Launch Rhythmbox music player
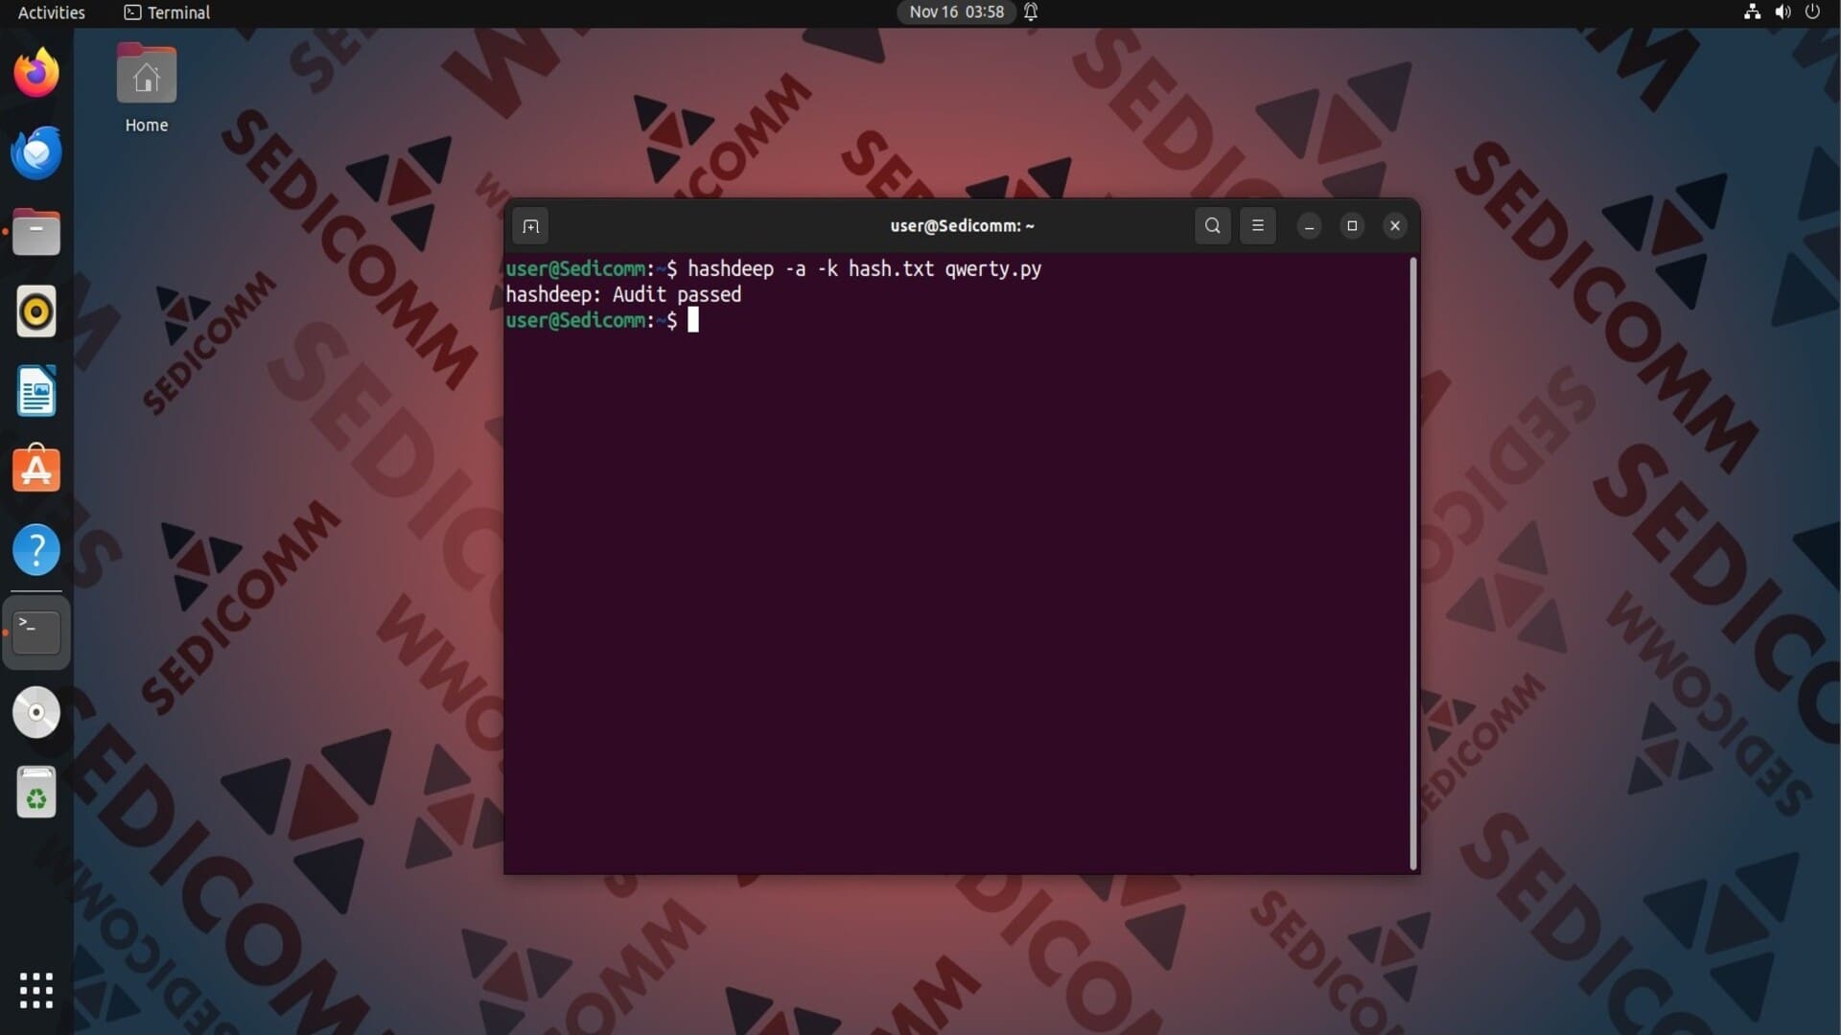The image size is (1841, 1035). click(x=36, y=311)
